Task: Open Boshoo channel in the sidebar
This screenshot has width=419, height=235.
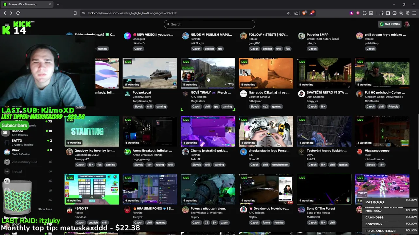Action: tap(28, 133)
